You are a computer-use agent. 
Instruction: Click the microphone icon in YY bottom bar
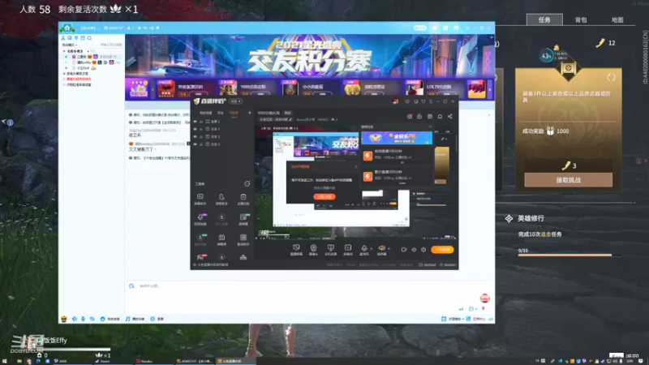84,319
